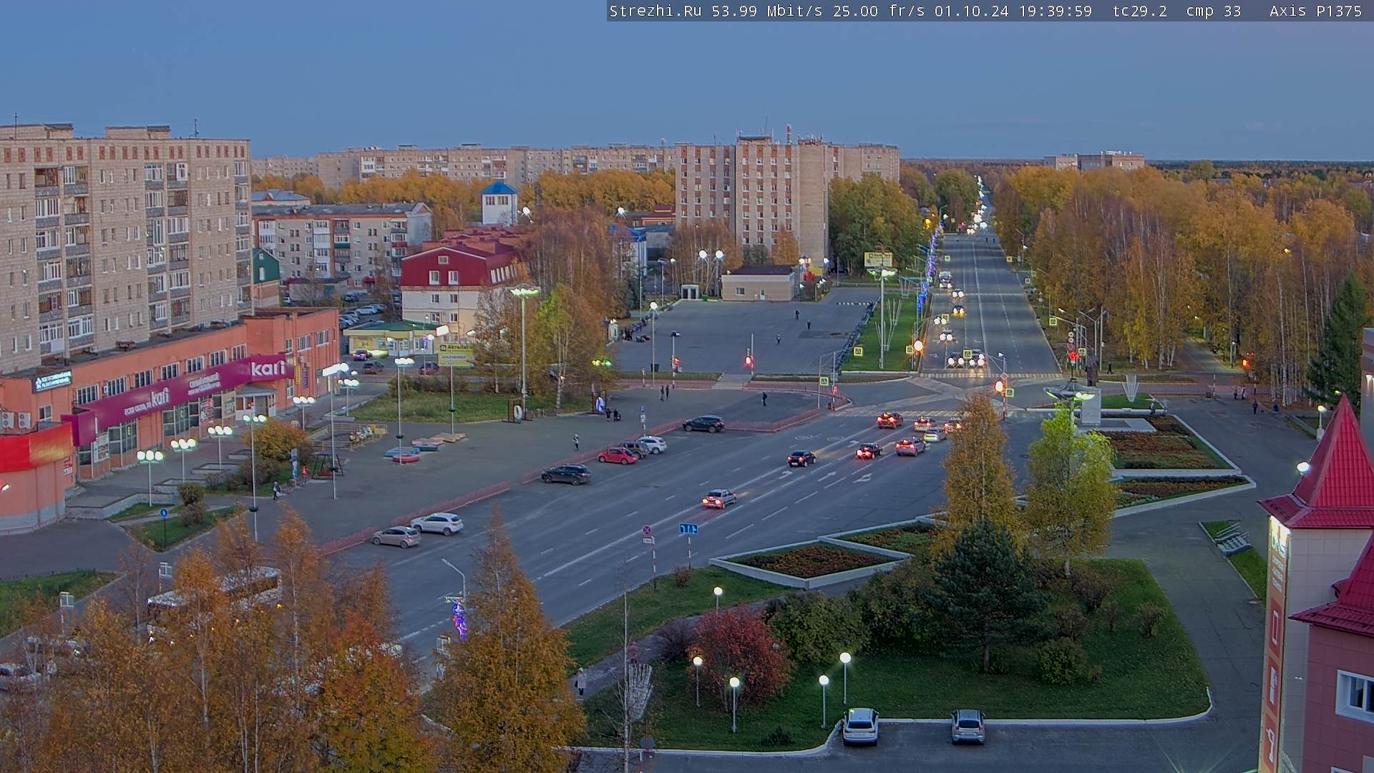Click the "Strezhi.Ru" overlay text
Viewport: 1374px width, 773px height.
coord(656,11)
